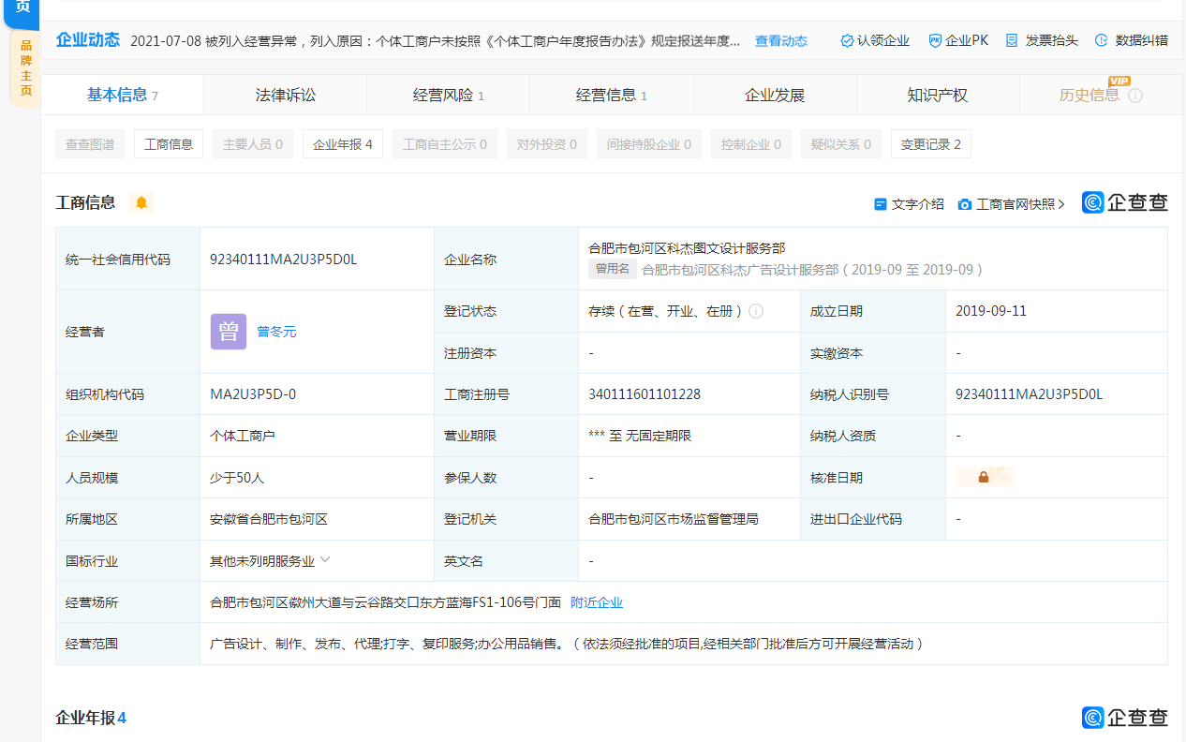Click the 曾 avatar thumbnail
This screenshot has width=1186, height=742.
click(229, 332)
